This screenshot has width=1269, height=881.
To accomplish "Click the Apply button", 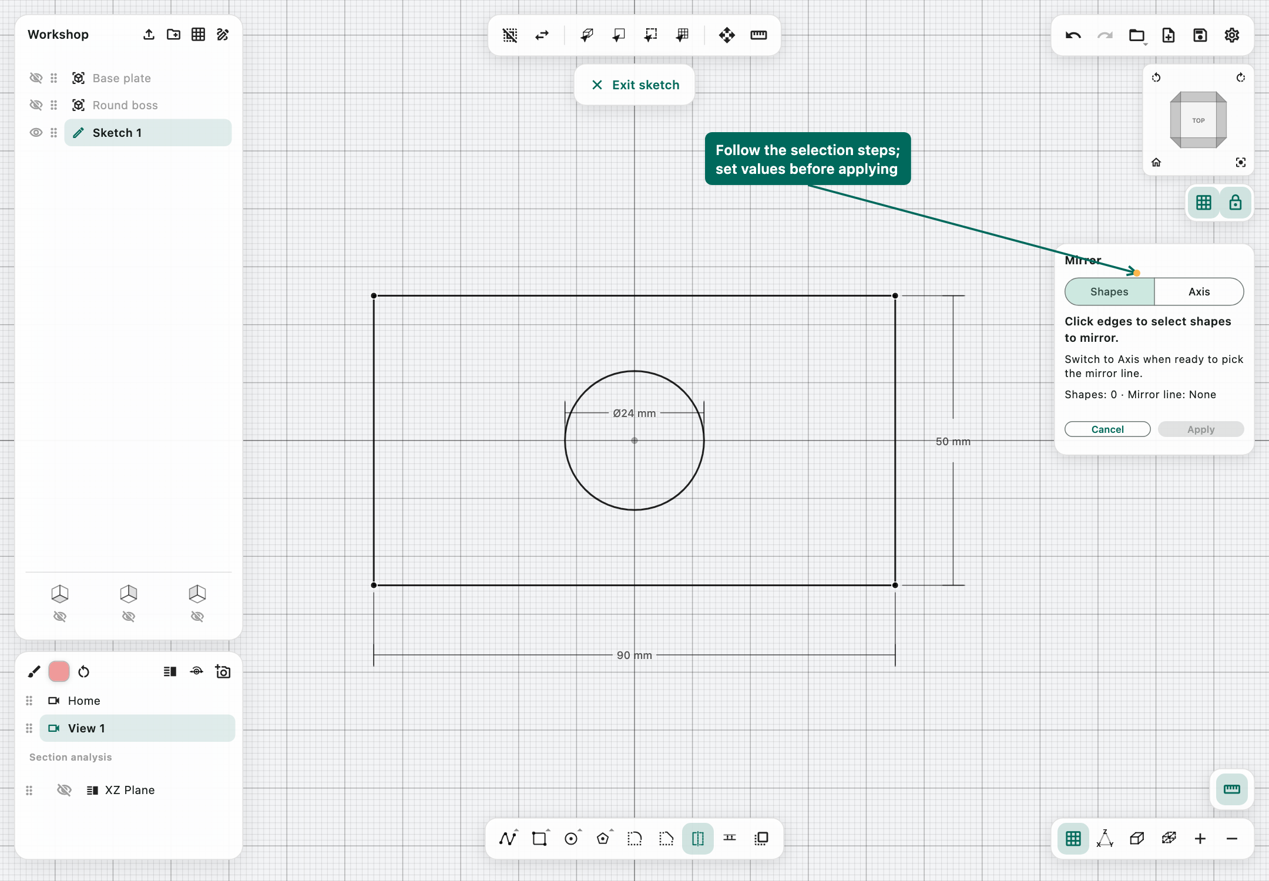I will click(x=1201, y=429).
